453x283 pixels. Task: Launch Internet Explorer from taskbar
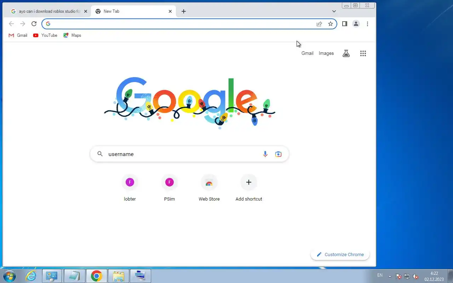(x=31, y=276)
